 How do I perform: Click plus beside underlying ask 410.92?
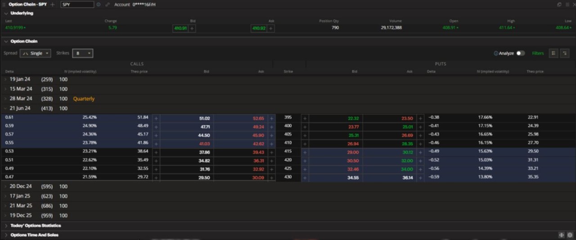coord(271,28)
